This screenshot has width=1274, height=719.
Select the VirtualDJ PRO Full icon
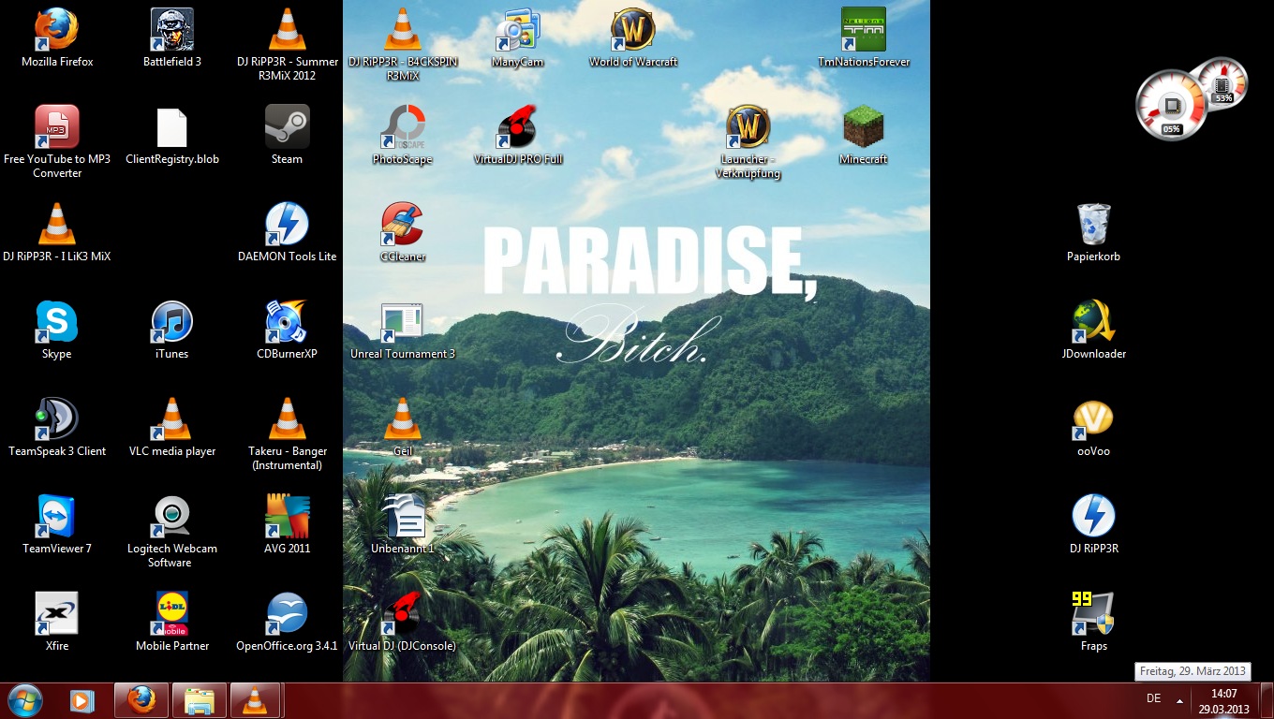click(517, 128)
